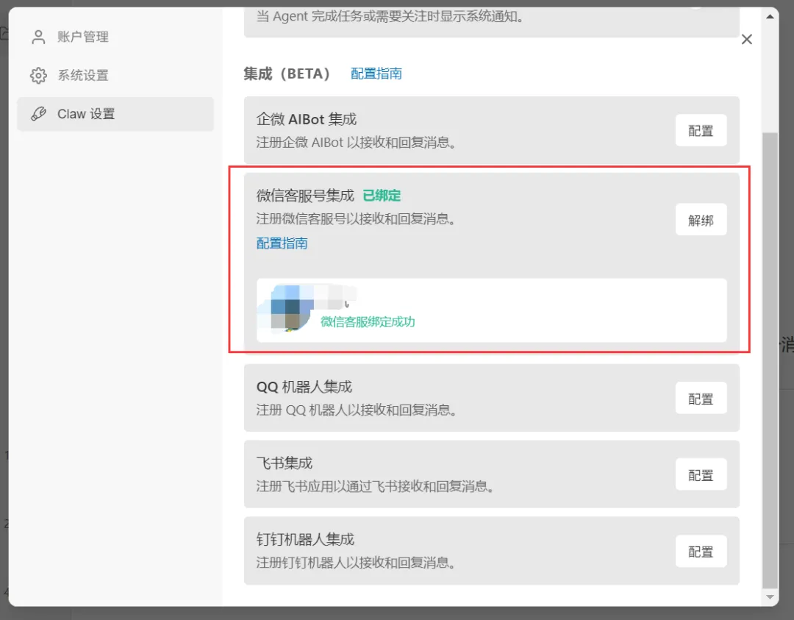
Task: Click the 微信客服绑定成功 status text
Action: [368, 321]
